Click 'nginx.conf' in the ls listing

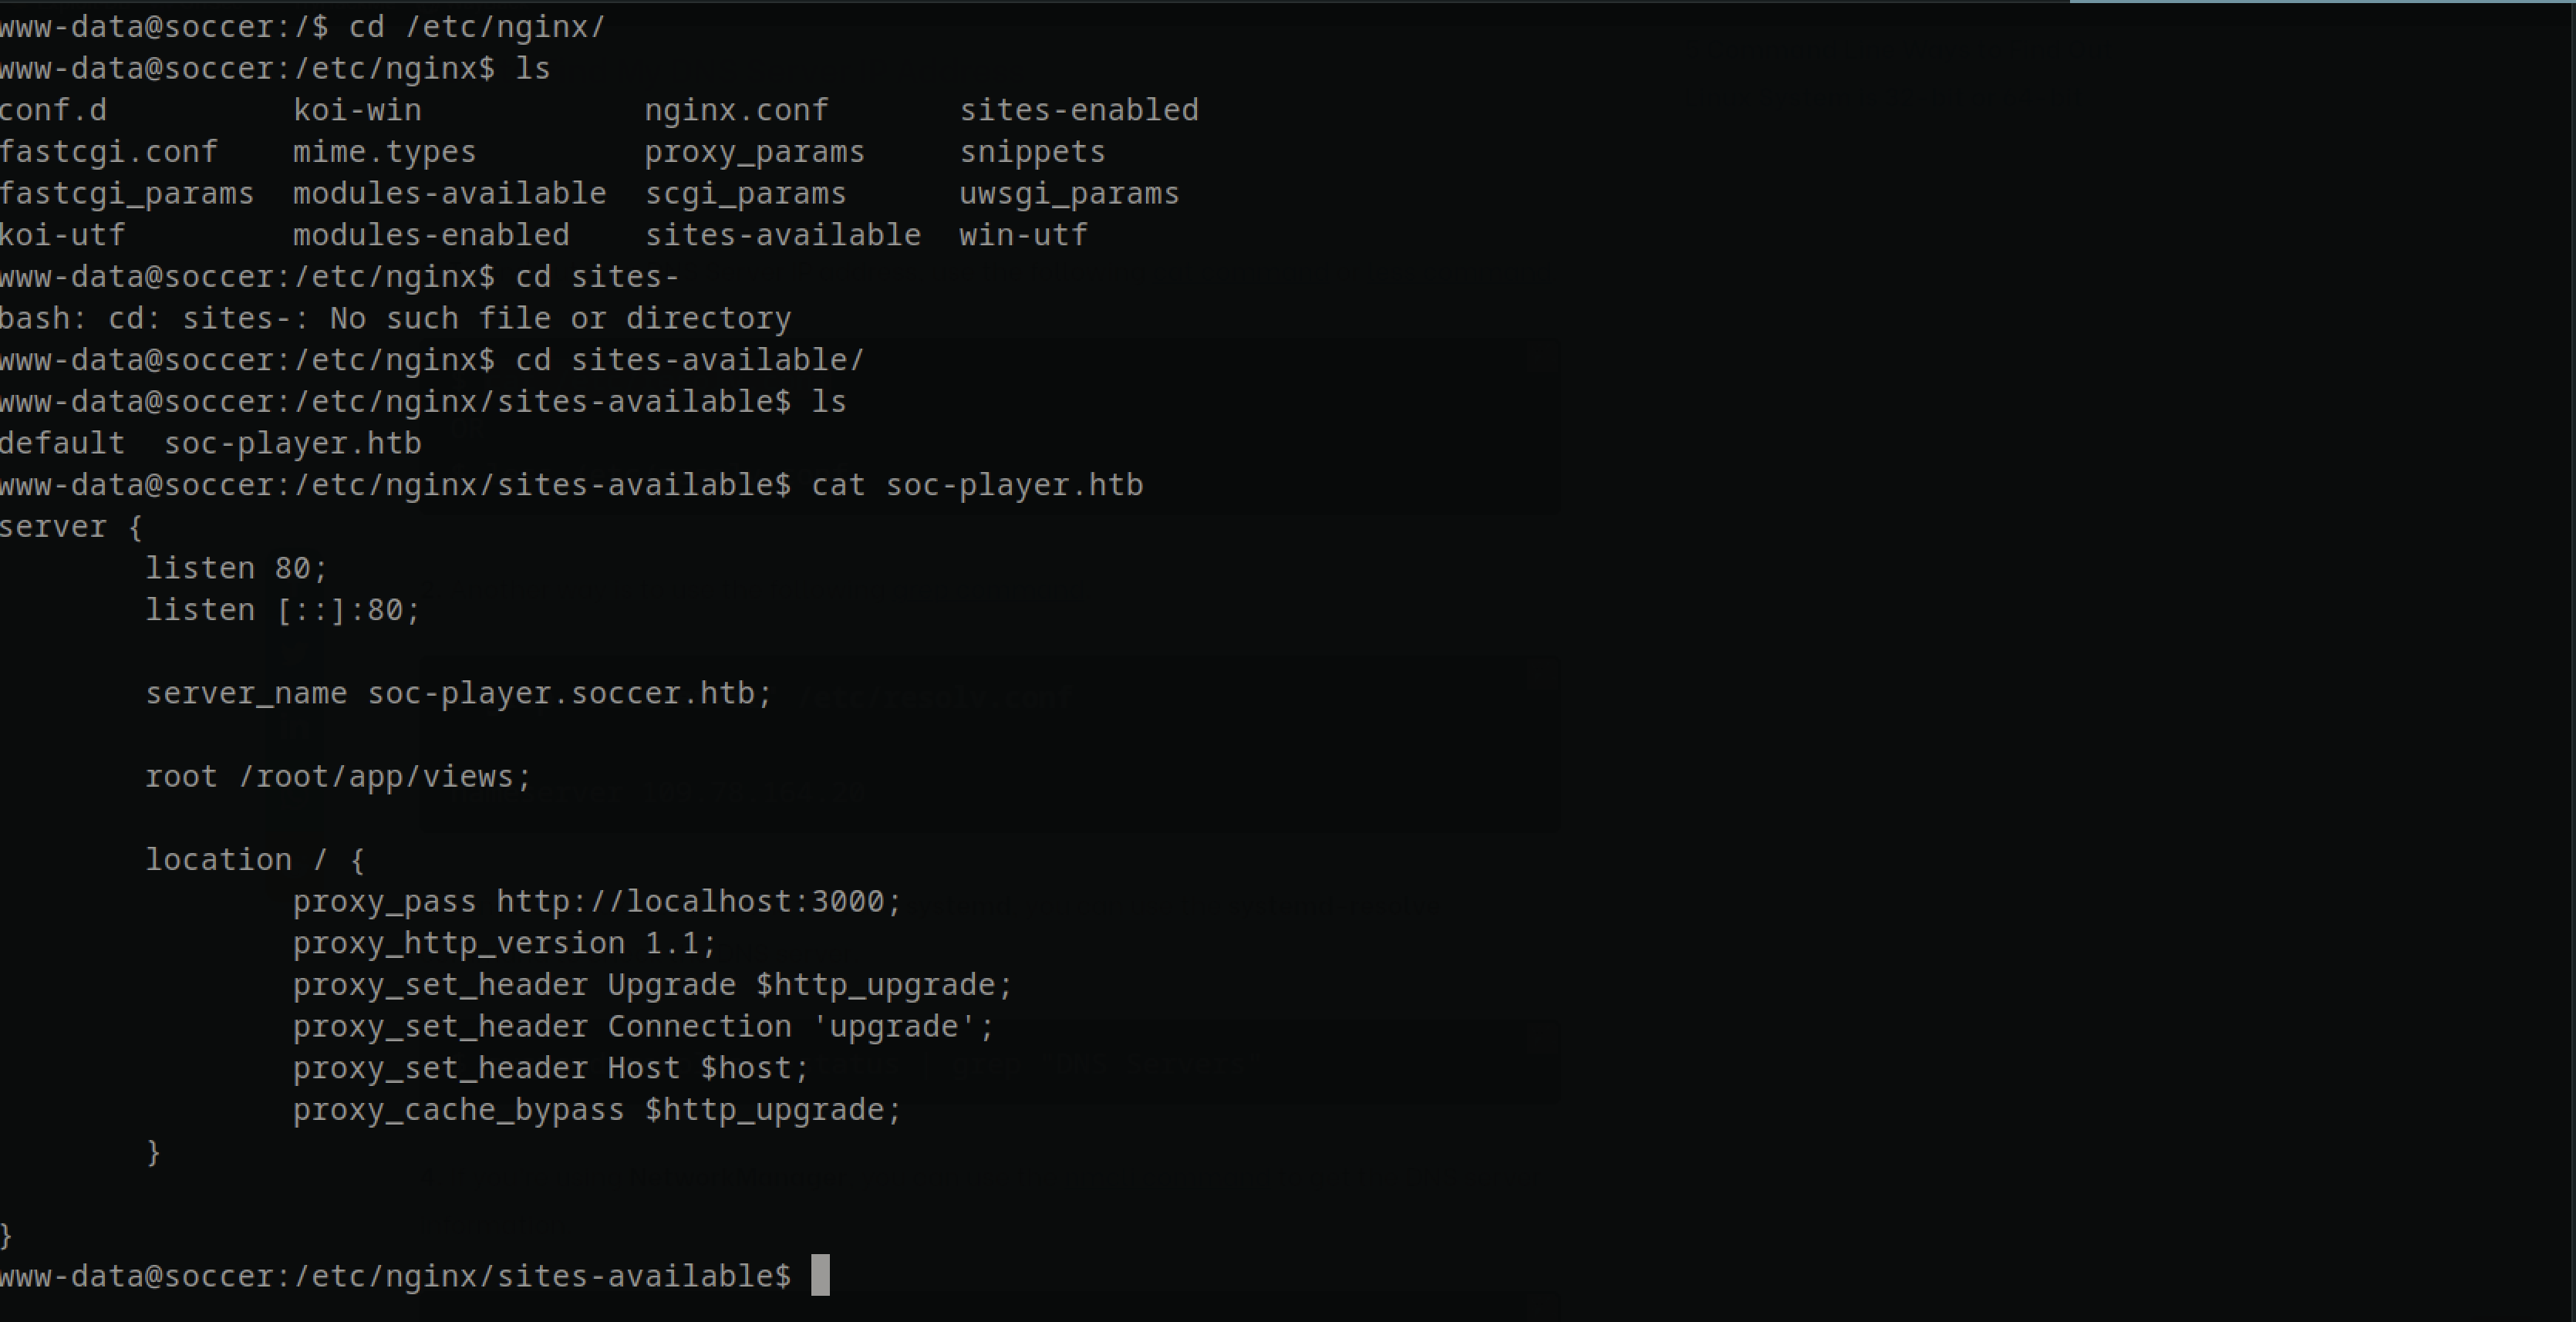click(x=736, y=110)
